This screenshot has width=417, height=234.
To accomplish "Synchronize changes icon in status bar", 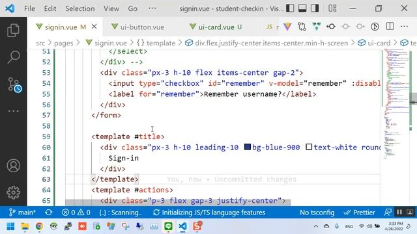I will pyautogui.click(x=49, y=213).
